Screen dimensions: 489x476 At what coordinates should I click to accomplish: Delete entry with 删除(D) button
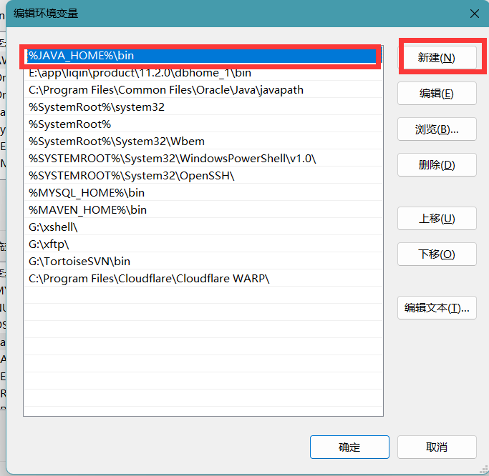(x=437, y=165)
